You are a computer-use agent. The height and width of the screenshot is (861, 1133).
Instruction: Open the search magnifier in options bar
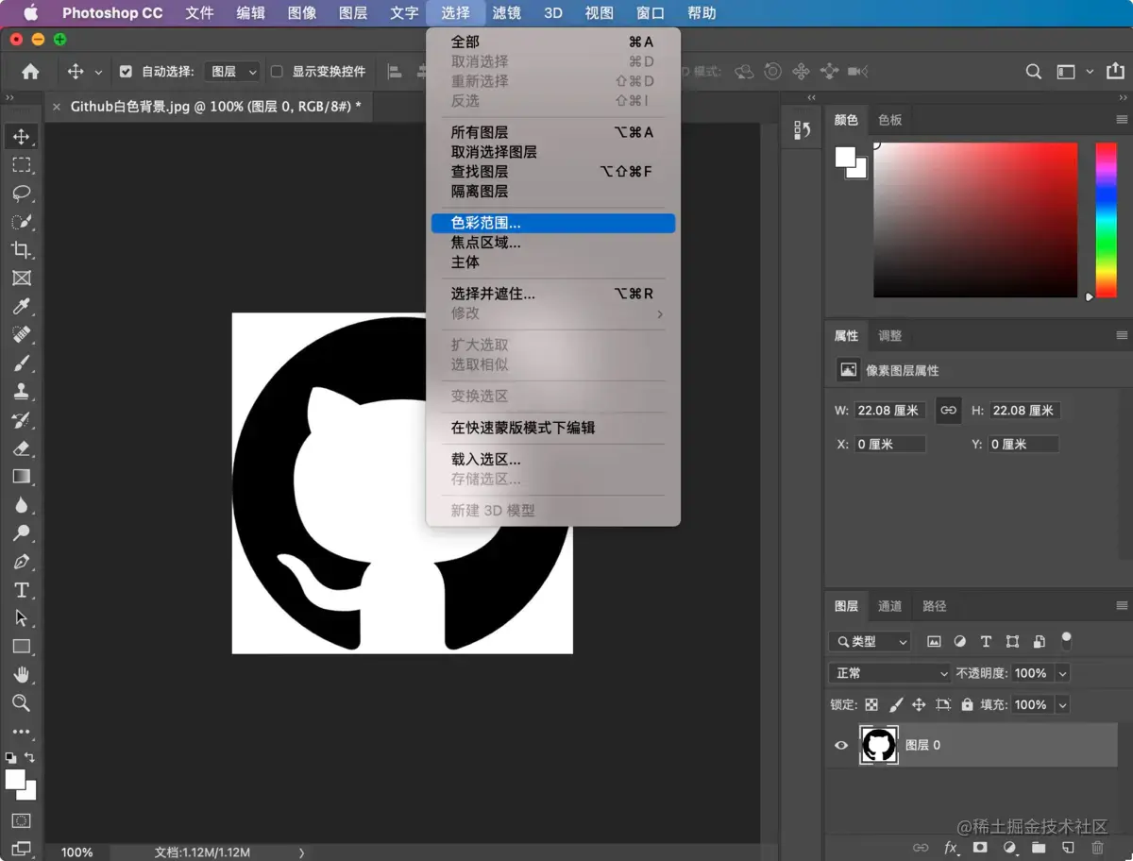coord(1034,72)
